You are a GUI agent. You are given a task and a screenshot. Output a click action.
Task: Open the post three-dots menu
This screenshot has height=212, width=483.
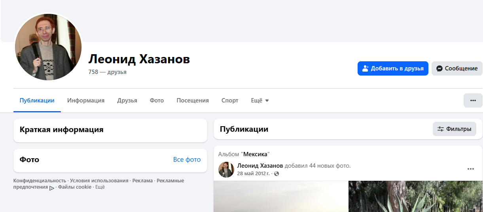point(470,169)
